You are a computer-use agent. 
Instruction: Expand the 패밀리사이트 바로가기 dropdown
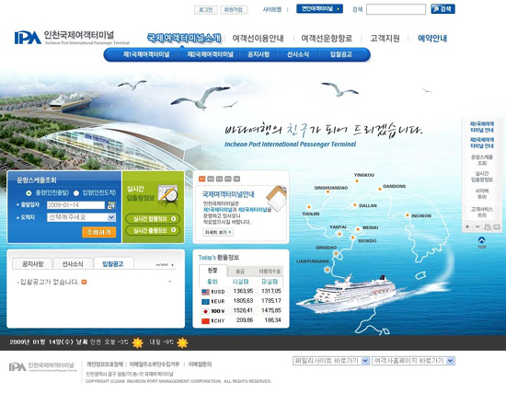[x=331, y=361]
